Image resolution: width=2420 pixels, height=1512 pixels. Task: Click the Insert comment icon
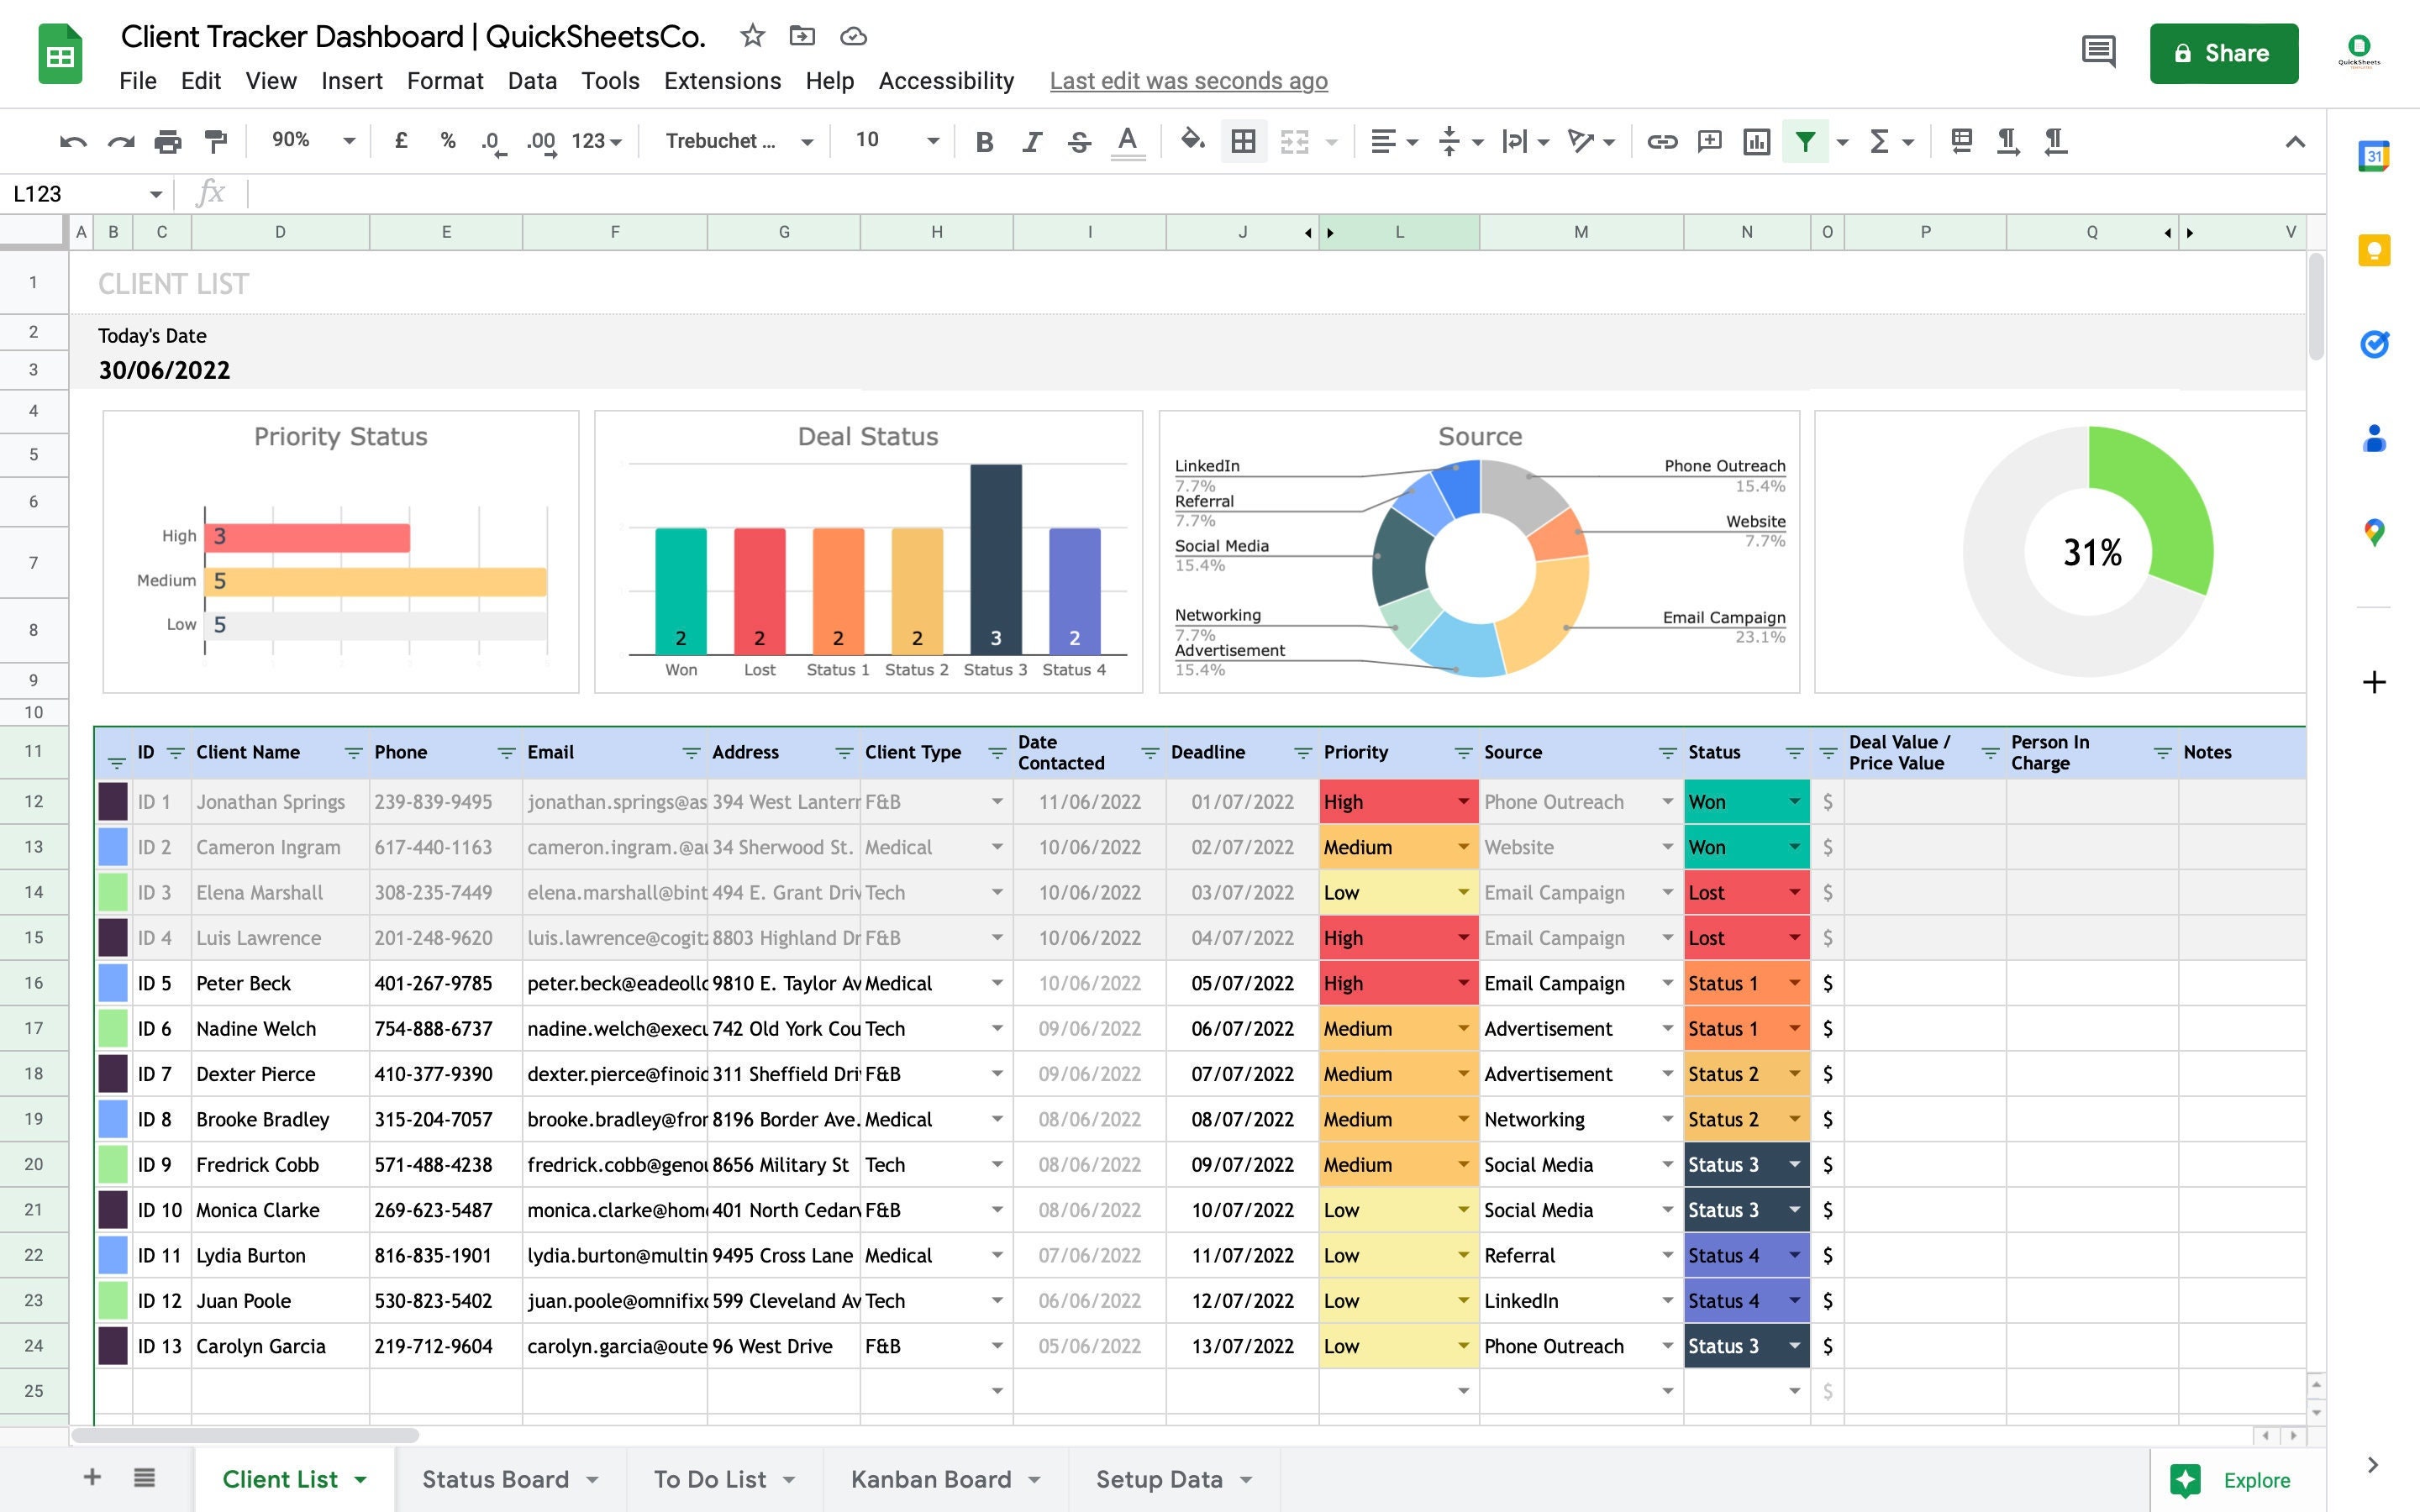(1709, 142)
